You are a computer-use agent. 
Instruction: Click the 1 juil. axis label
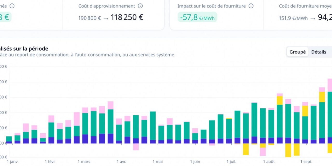point(231,162)
